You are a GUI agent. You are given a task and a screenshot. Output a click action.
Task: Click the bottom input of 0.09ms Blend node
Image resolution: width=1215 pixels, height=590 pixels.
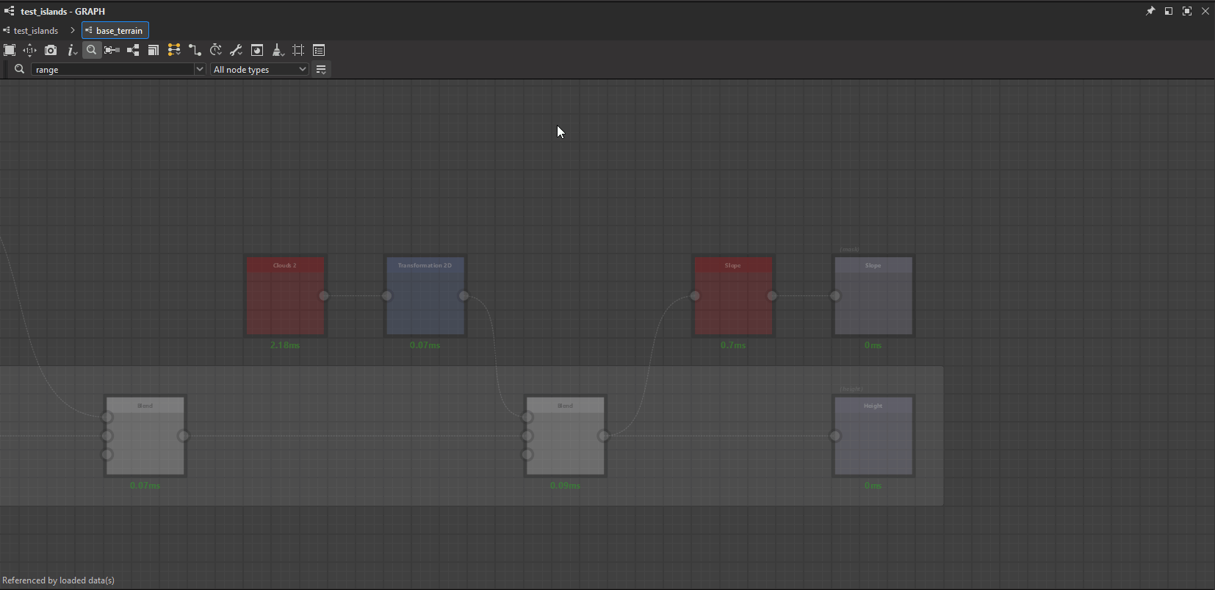pyautogui.click(x=527, y=455)
